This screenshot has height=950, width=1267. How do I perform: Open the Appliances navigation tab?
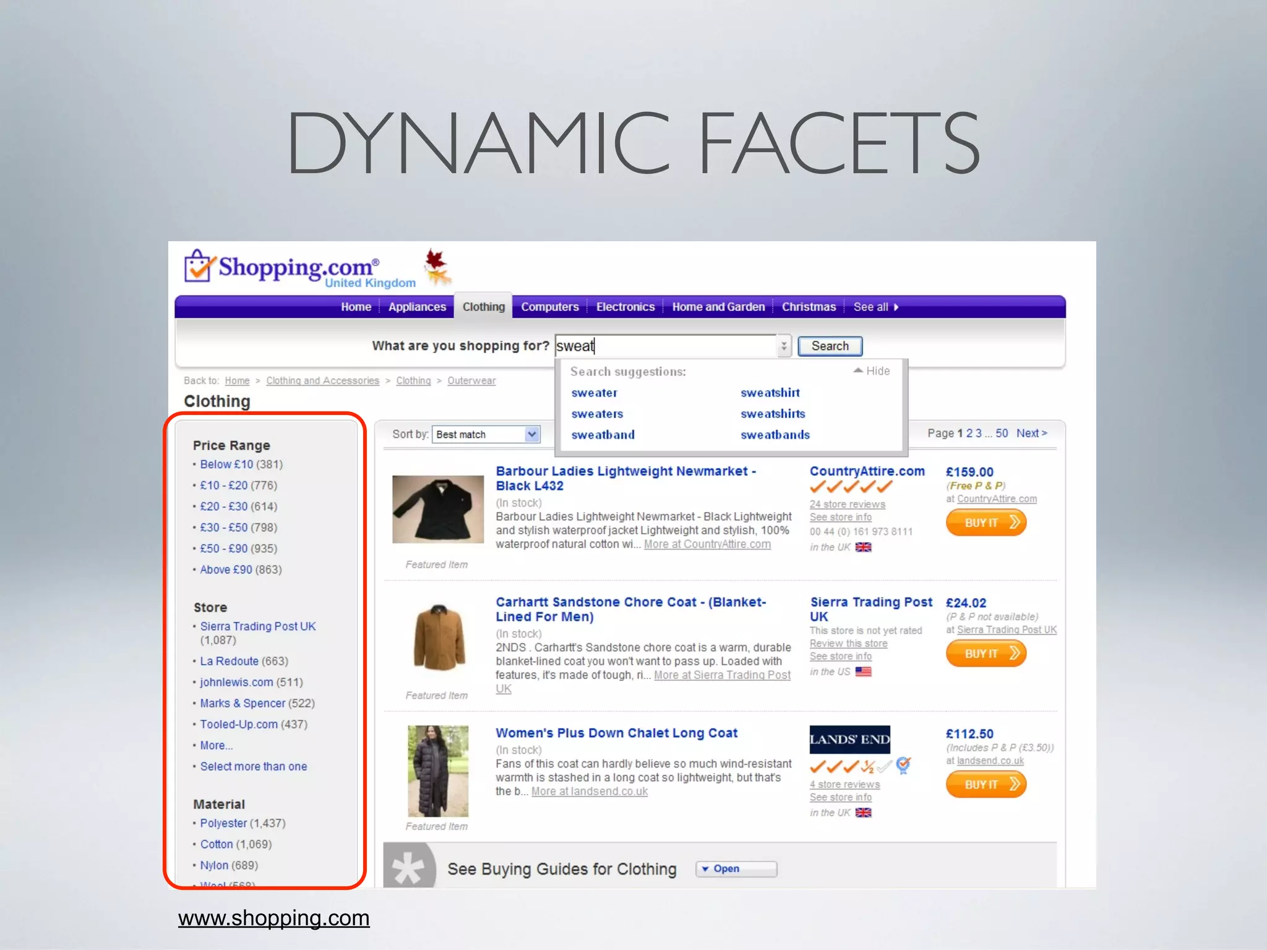(x=417, y=307)
